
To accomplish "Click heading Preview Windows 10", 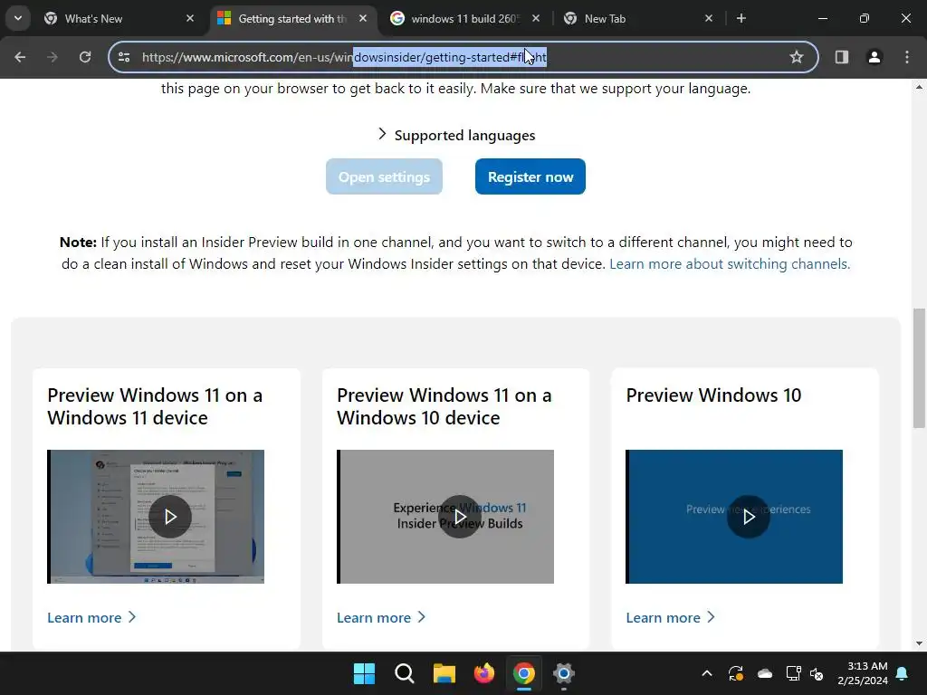I will [x=713, y=395].
